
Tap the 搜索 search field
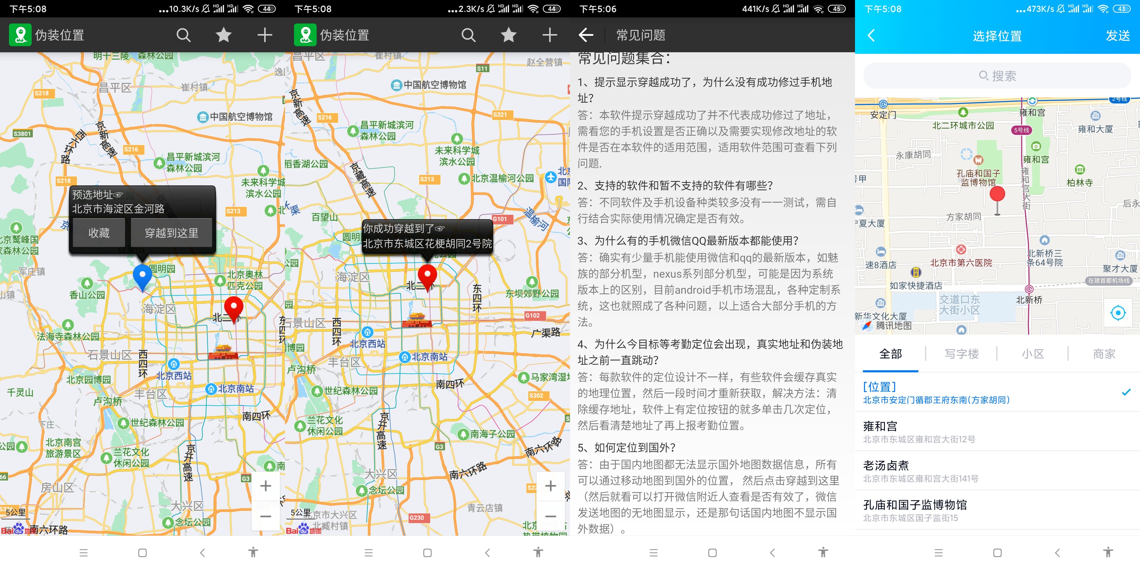tap(997, 76)
